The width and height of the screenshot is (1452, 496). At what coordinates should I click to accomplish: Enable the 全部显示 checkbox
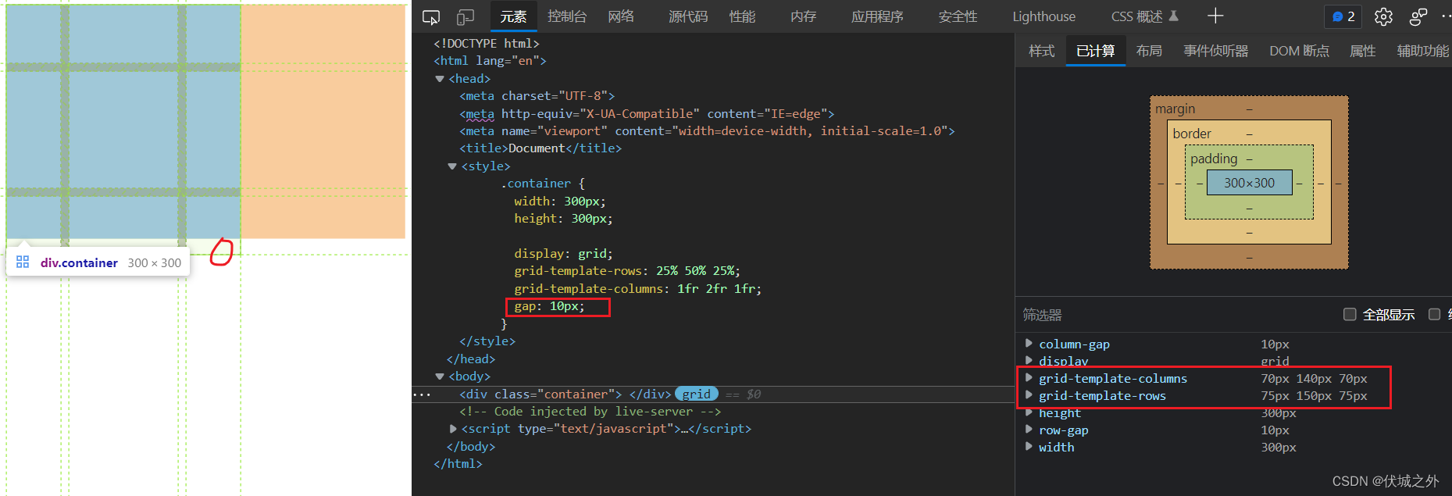click(x=1349, y=314)
